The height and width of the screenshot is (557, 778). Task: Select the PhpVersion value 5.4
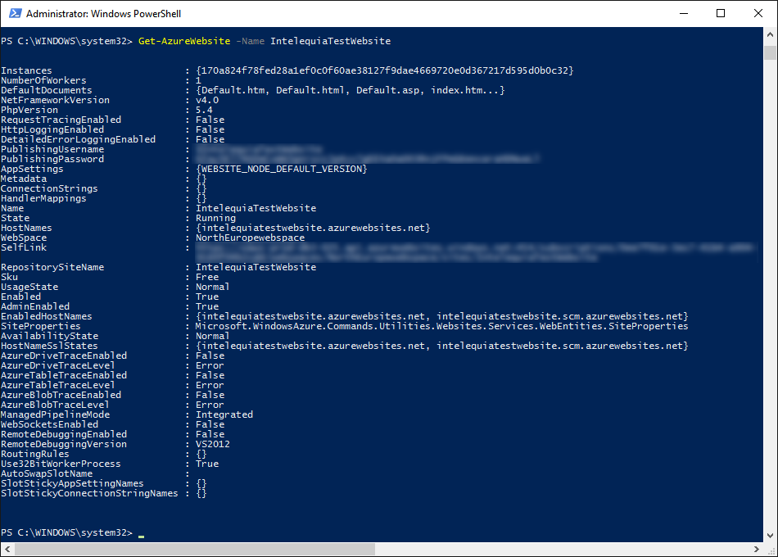[203, 110]
